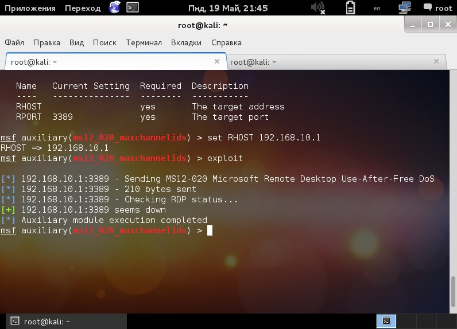This screenshot has height=329, width=457.
Task: Select the first root@kali terminal tab
Action: [x=116, y=61]
